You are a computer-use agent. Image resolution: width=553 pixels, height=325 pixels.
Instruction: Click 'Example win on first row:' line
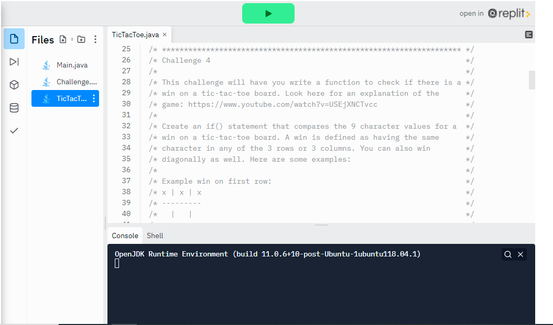(x=216, y=181)
